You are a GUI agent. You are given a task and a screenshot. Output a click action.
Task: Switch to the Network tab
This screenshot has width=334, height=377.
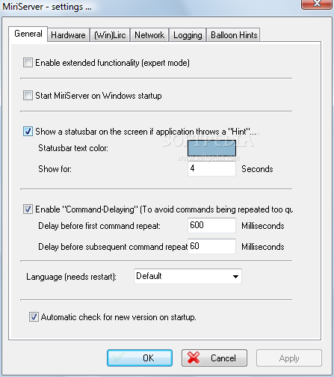(149, 35)
